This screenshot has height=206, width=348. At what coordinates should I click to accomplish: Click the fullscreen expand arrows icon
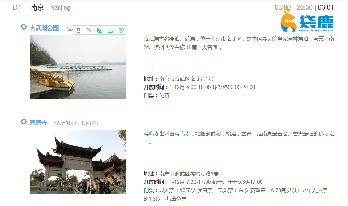[89, 30]
